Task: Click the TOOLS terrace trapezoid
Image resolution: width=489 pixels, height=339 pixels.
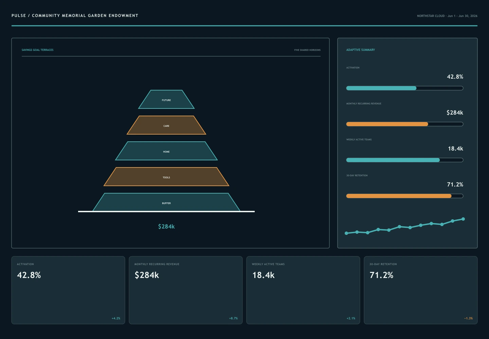Action: click(166, 177)
